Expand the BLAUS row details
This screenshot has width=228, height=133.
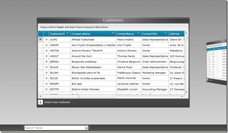tap(47, 67)
